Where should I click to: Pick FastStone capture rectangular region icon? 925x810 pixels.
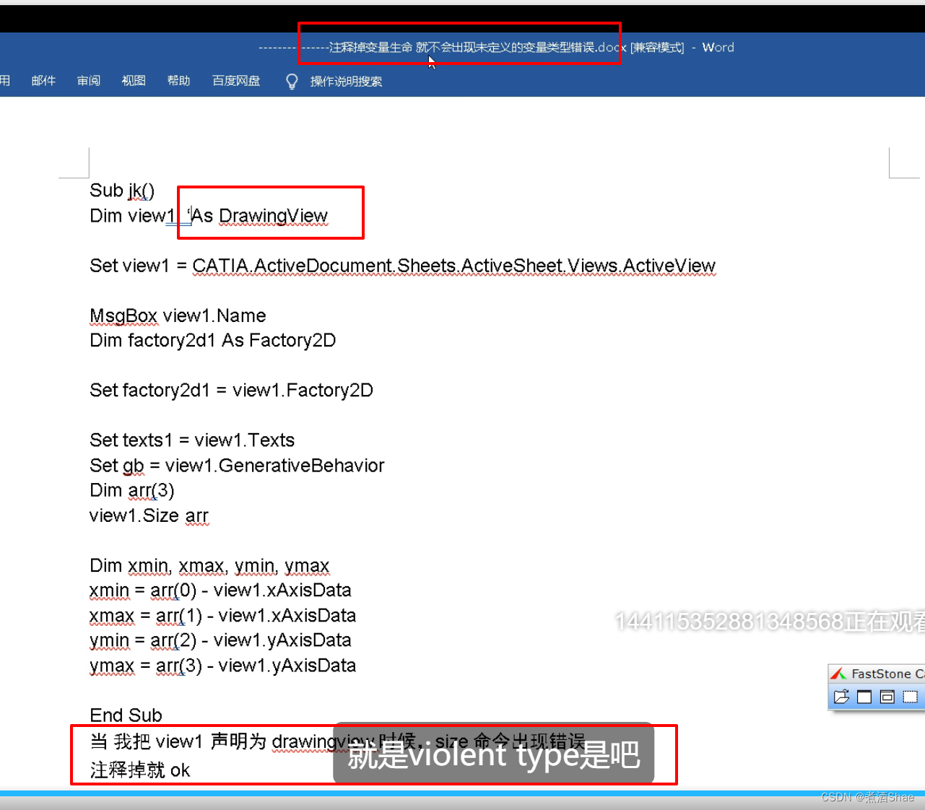click(911, 697)
